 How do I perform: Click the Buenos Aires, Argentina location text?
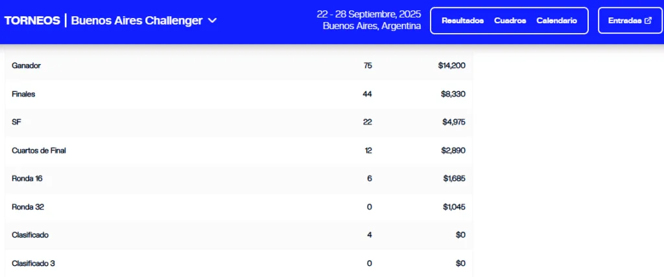[x=372, y=27]
